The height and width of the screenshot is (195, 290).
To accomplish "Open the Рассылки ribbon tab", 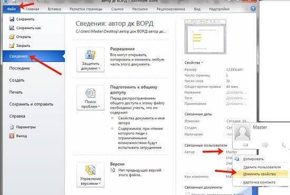I will tap(140, 9).
